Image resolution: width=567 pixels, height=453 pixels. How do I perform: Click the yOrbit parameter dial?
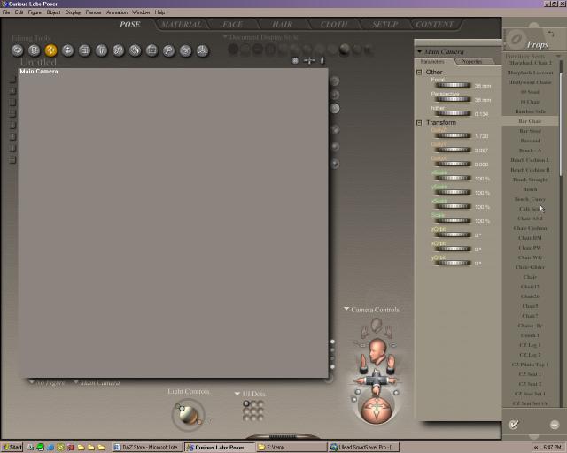click(x=453, y=263)
